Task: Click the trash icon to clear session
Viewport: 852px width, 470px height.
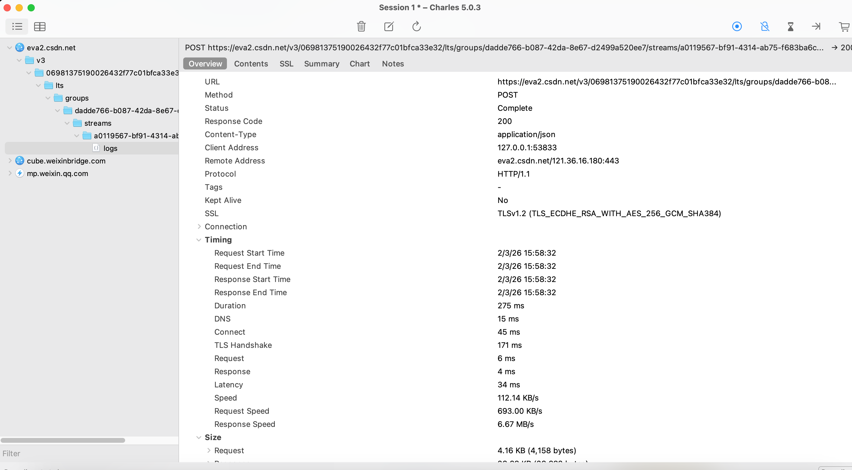Action: [x=361, y=26]
